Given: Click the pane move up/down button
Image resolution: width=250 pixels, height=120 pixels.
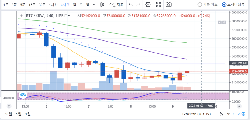Looking at the screenshot, I should coord(224,22).
